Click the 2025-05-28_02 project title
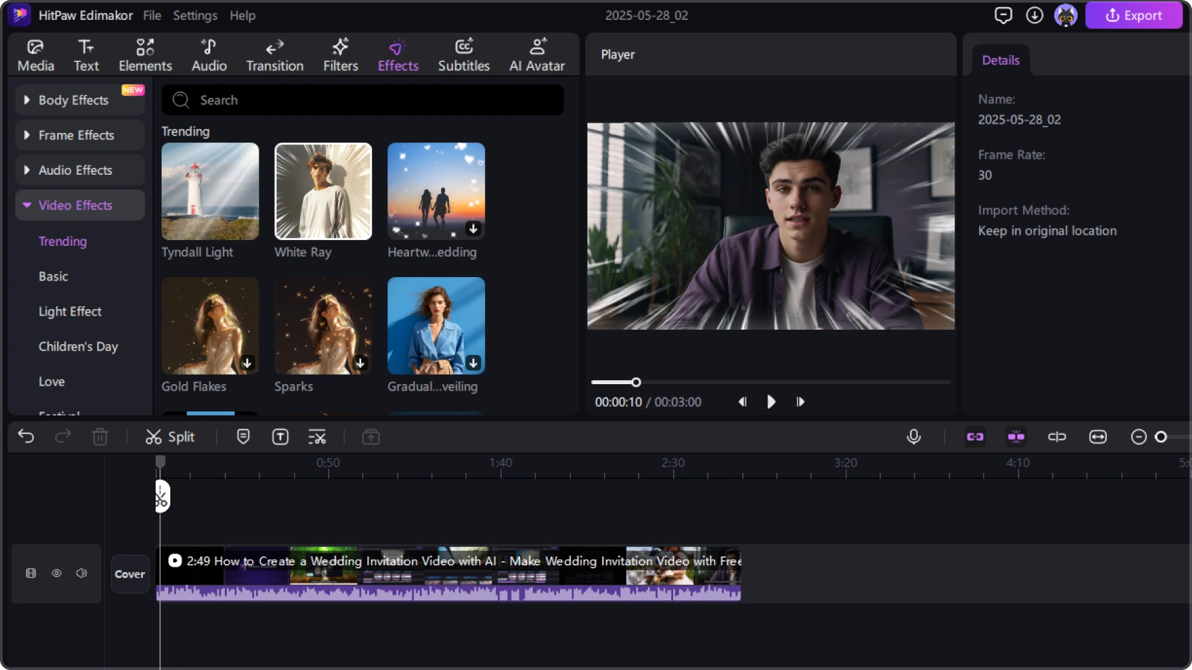The height and width of the screenshot is (670, 1192). pyautogui.click(x=647, y=15)
